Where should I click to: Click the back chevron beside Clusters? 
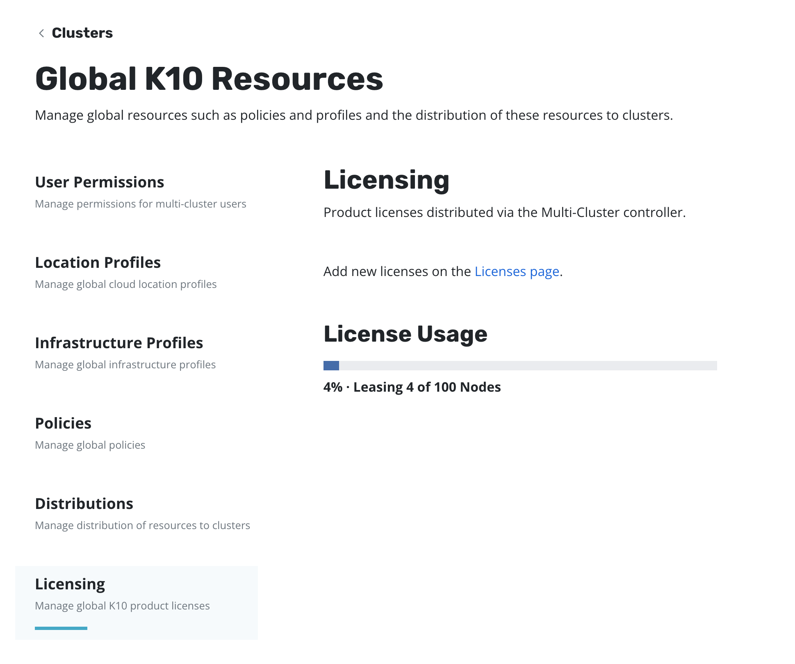click(41, 33)
